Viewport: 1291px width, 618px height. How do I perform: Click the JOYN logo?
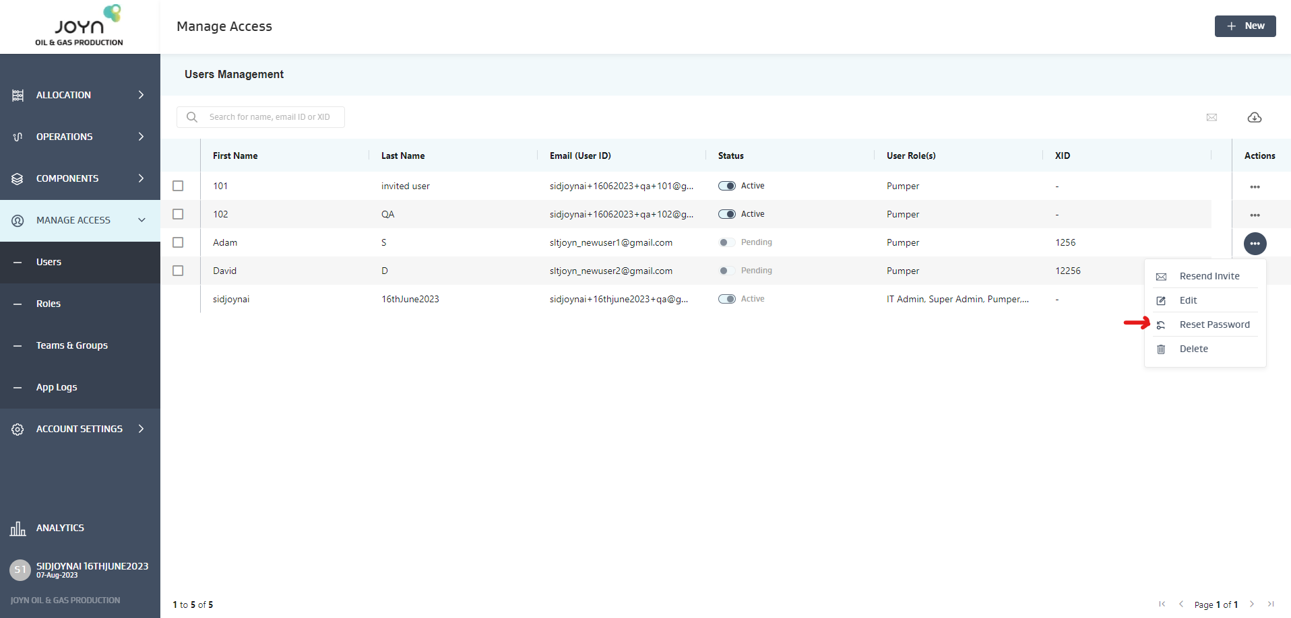pos(80,26)
